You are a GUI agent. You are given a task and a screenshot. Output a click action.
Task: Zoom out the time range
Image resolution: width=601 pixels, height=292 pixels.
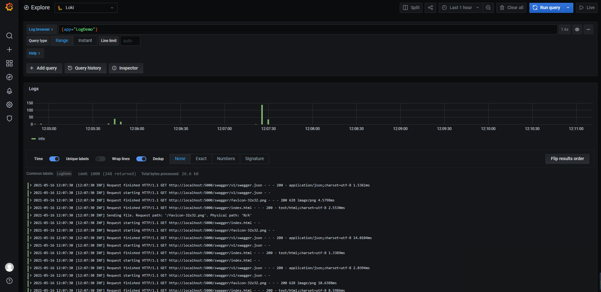pos(488,8)
